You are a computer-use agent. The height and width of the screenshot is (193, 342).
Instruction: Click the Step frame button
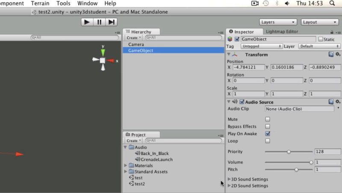112,22
